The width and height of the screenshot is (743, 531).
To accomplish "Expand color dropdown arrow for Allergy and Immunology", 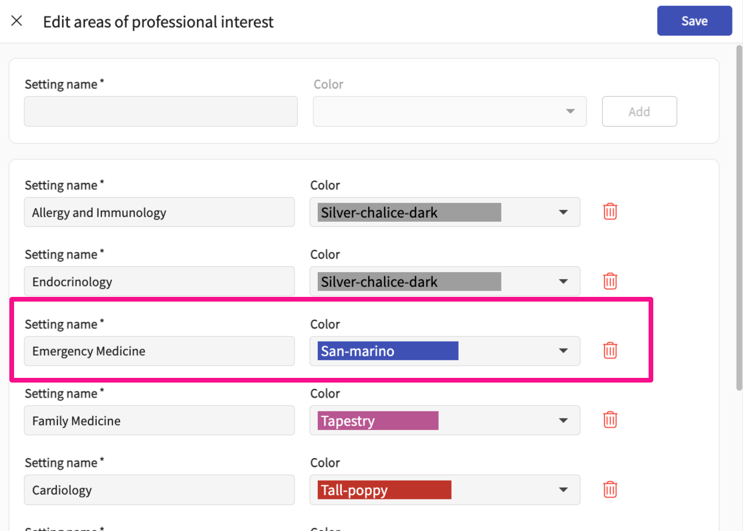I will pos(563,212).
